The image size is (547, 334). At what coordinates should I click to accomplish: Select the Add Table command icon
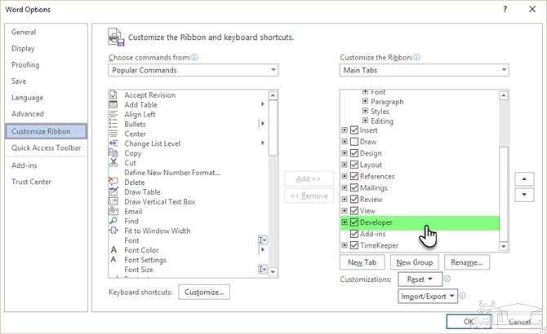[x=113, y=105]
